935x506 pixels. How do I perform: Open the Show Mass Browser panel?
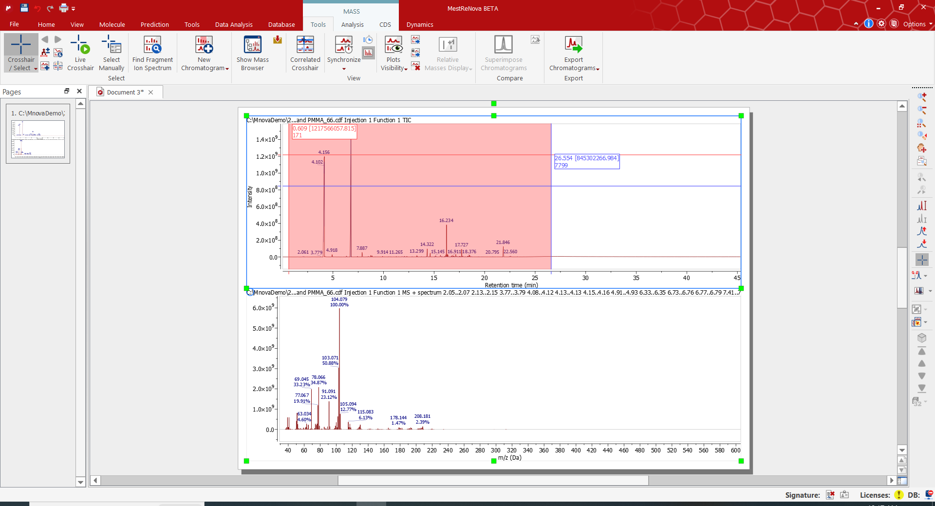252,45
